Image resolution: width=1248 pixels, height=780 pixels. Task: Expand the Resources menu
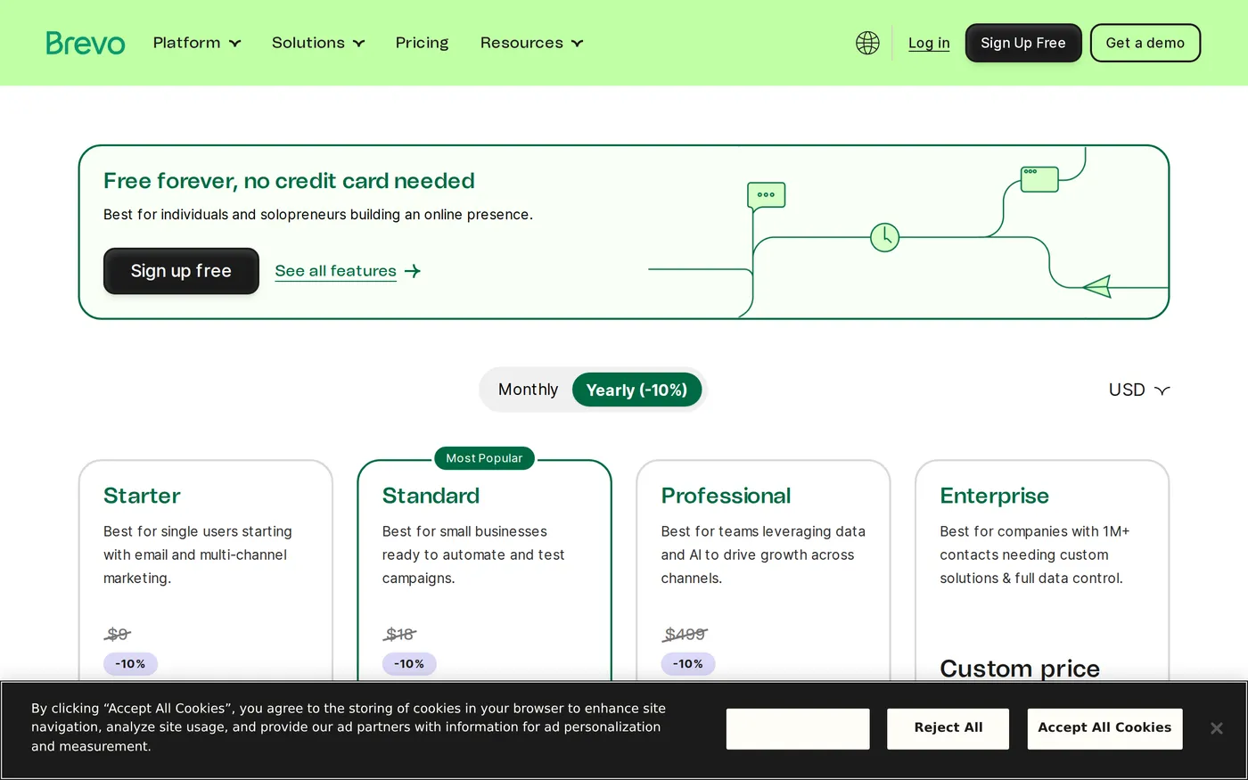point(531,43)
